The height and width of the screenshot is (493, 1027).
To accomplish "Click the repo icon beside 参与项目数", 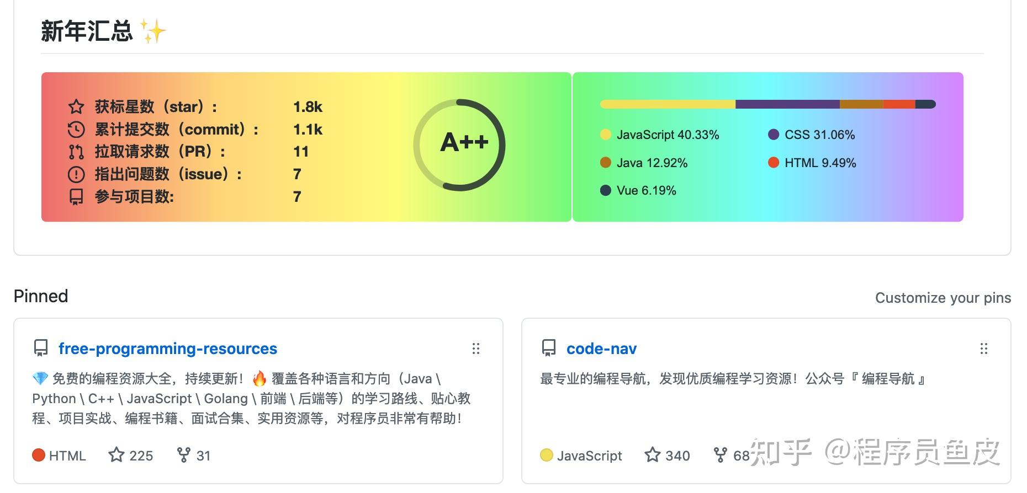I will (76, 197).
